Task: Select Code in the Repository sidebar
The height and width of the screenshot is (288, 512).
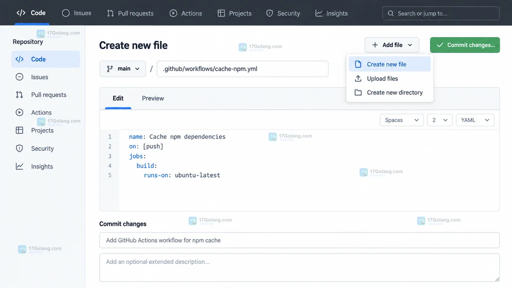Action: [45, 59]
